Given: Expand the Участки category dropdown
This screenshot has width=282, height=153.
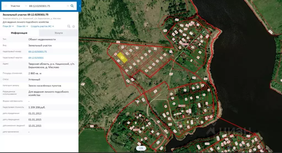Looking at the screenshot, I should pos(26,6).
